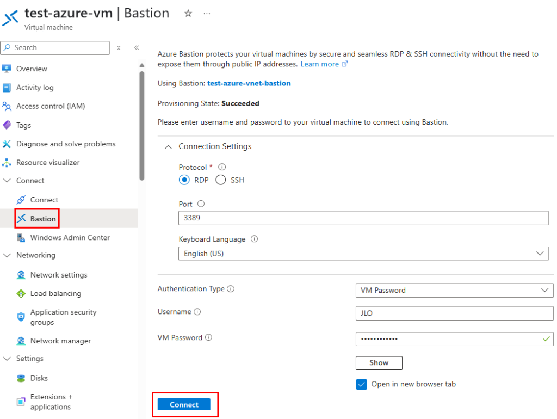The image size is (557, 419).
Task: Open the Keyboard Language dropdown
Action: tap(363, 254)
